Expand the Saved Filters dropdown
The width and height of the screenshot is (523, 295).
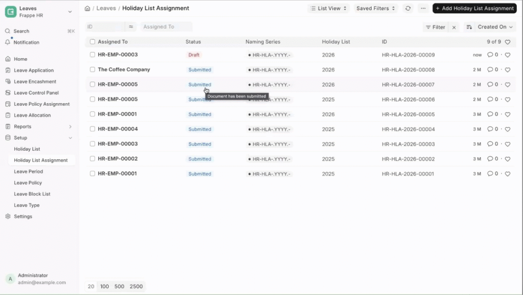375,8
